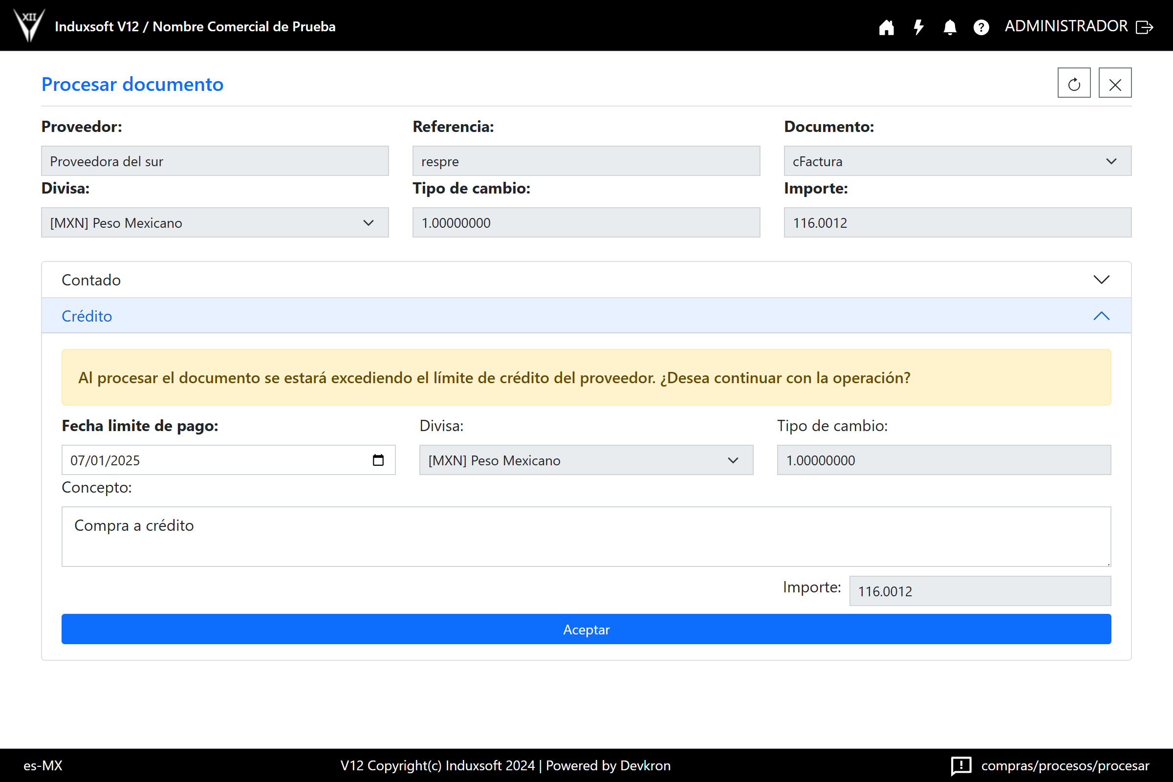This screenshot has width=1173, height=782.
Task: Click the ADMINISTRADOR user label
Action: [1066, 26]
